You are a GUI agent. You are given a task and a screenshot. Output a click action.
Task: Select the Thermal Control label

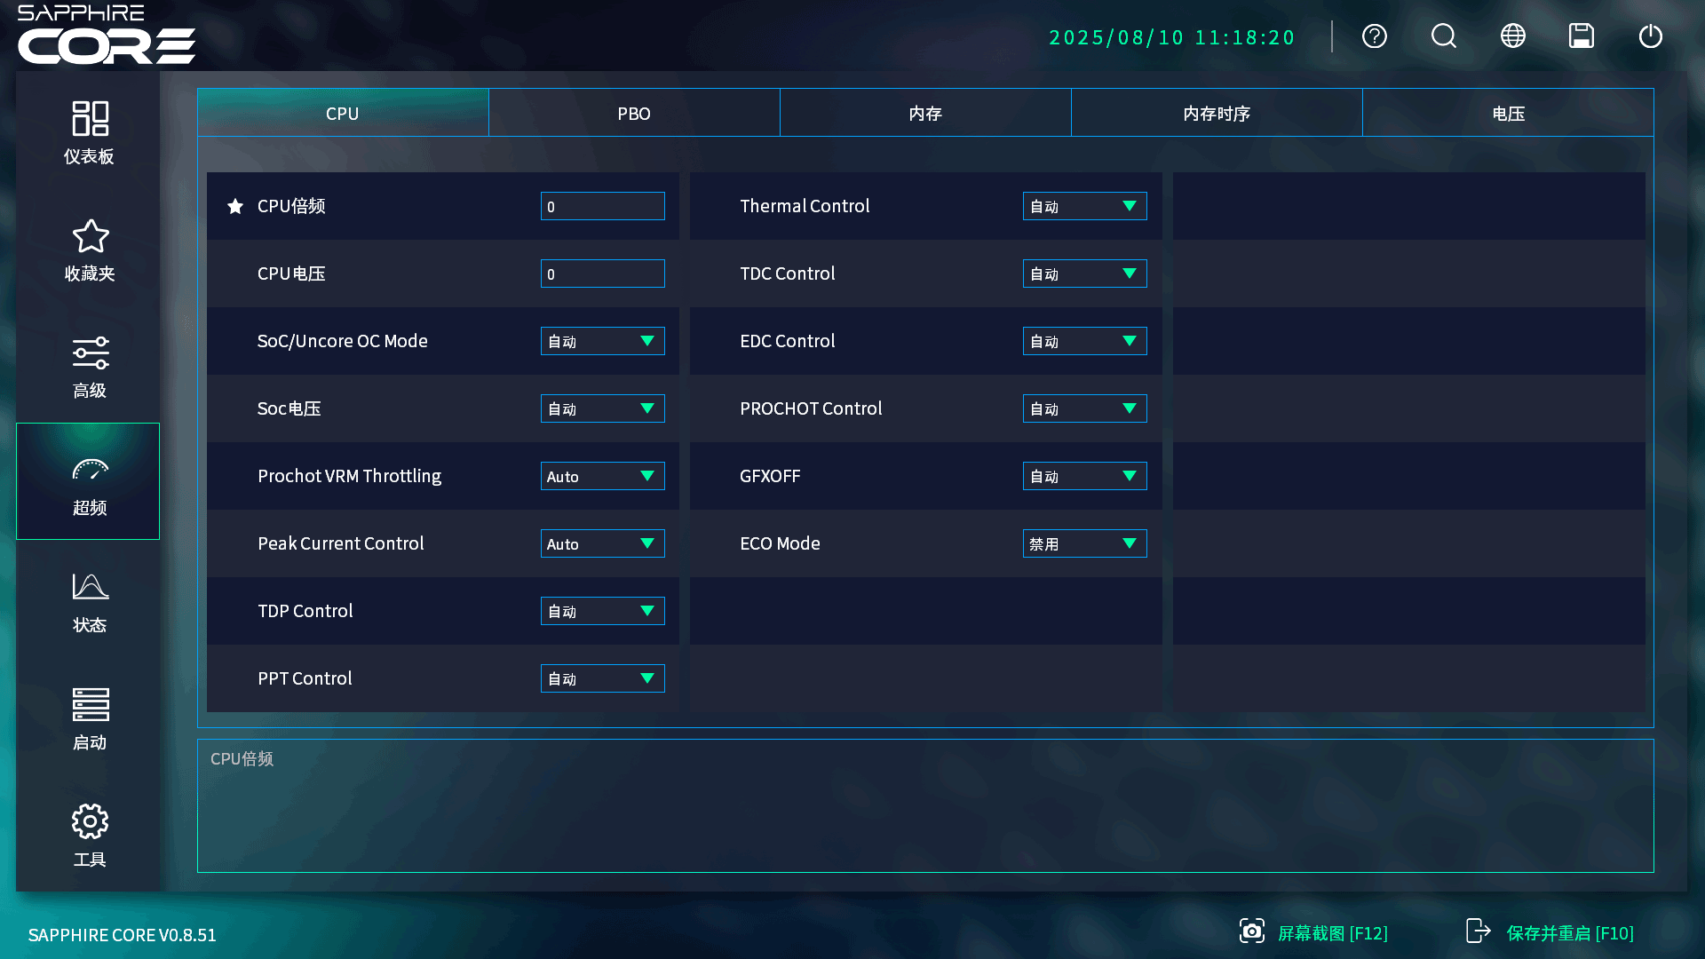point(805,206)
